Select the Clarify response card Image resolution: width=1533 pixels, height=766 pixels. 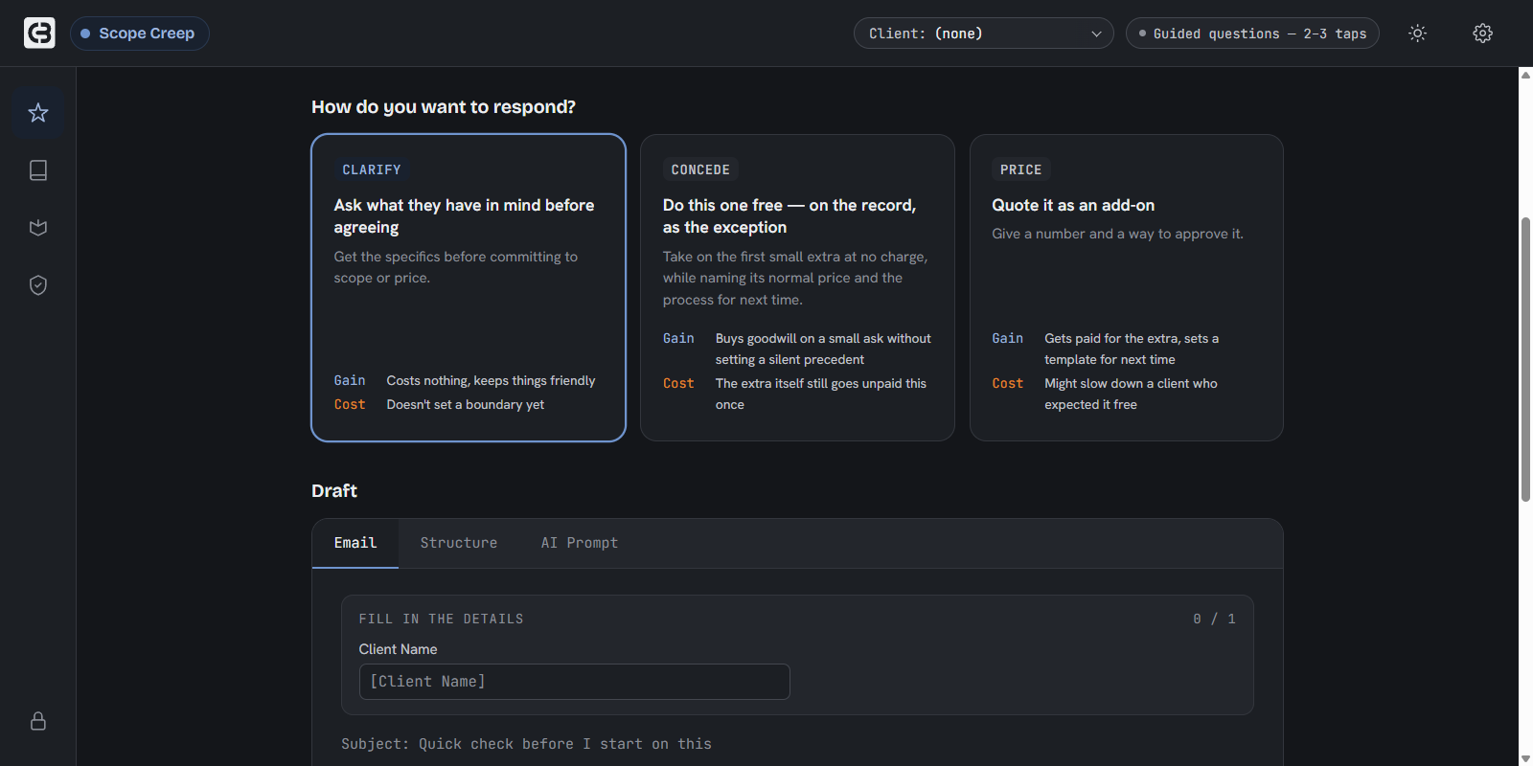pyautogui.click(x=469, y=287)
